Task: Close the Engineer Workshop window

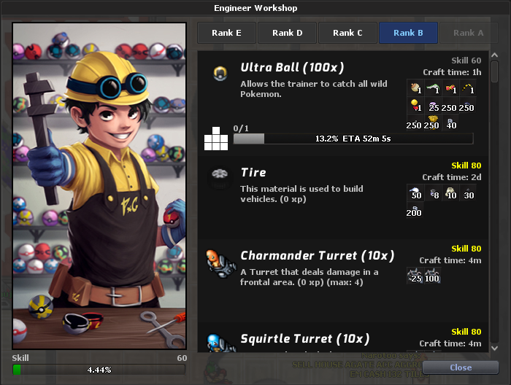Action: coord(461,367)
